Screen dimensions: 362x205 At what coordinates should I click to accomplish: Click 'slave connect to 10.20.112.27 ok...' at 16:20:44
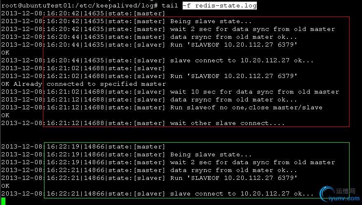pos(242,61)
